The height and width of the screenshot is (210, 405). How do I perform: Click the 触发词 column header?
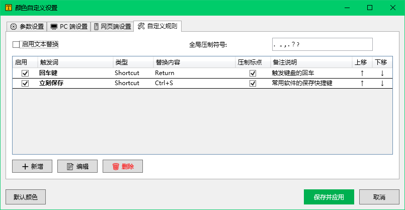click(x=75, y=62)
